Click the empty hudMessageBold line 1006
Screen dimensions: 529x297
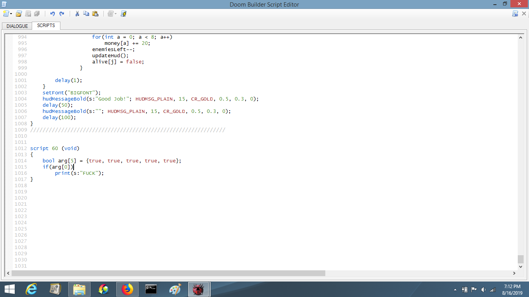(x=137, y=111)
